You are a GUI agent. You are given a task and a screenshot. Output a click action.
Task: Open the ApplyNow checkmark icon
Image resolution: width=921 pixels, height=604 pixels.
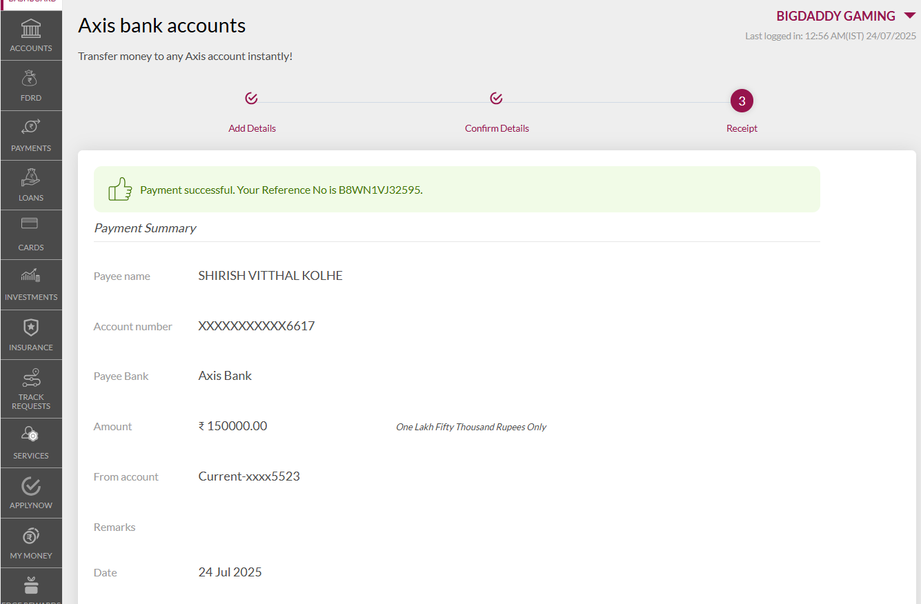pos(31,485)
